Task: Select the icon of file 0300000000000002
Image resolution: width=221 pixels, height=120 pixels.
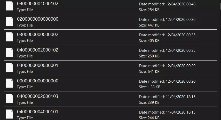Action: [x=10, y=37]
